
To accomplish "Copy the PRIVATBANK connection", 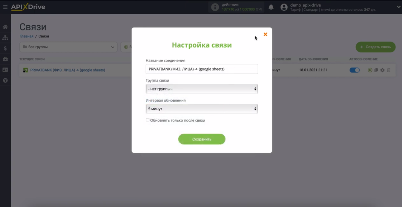I will pos(376,70).
